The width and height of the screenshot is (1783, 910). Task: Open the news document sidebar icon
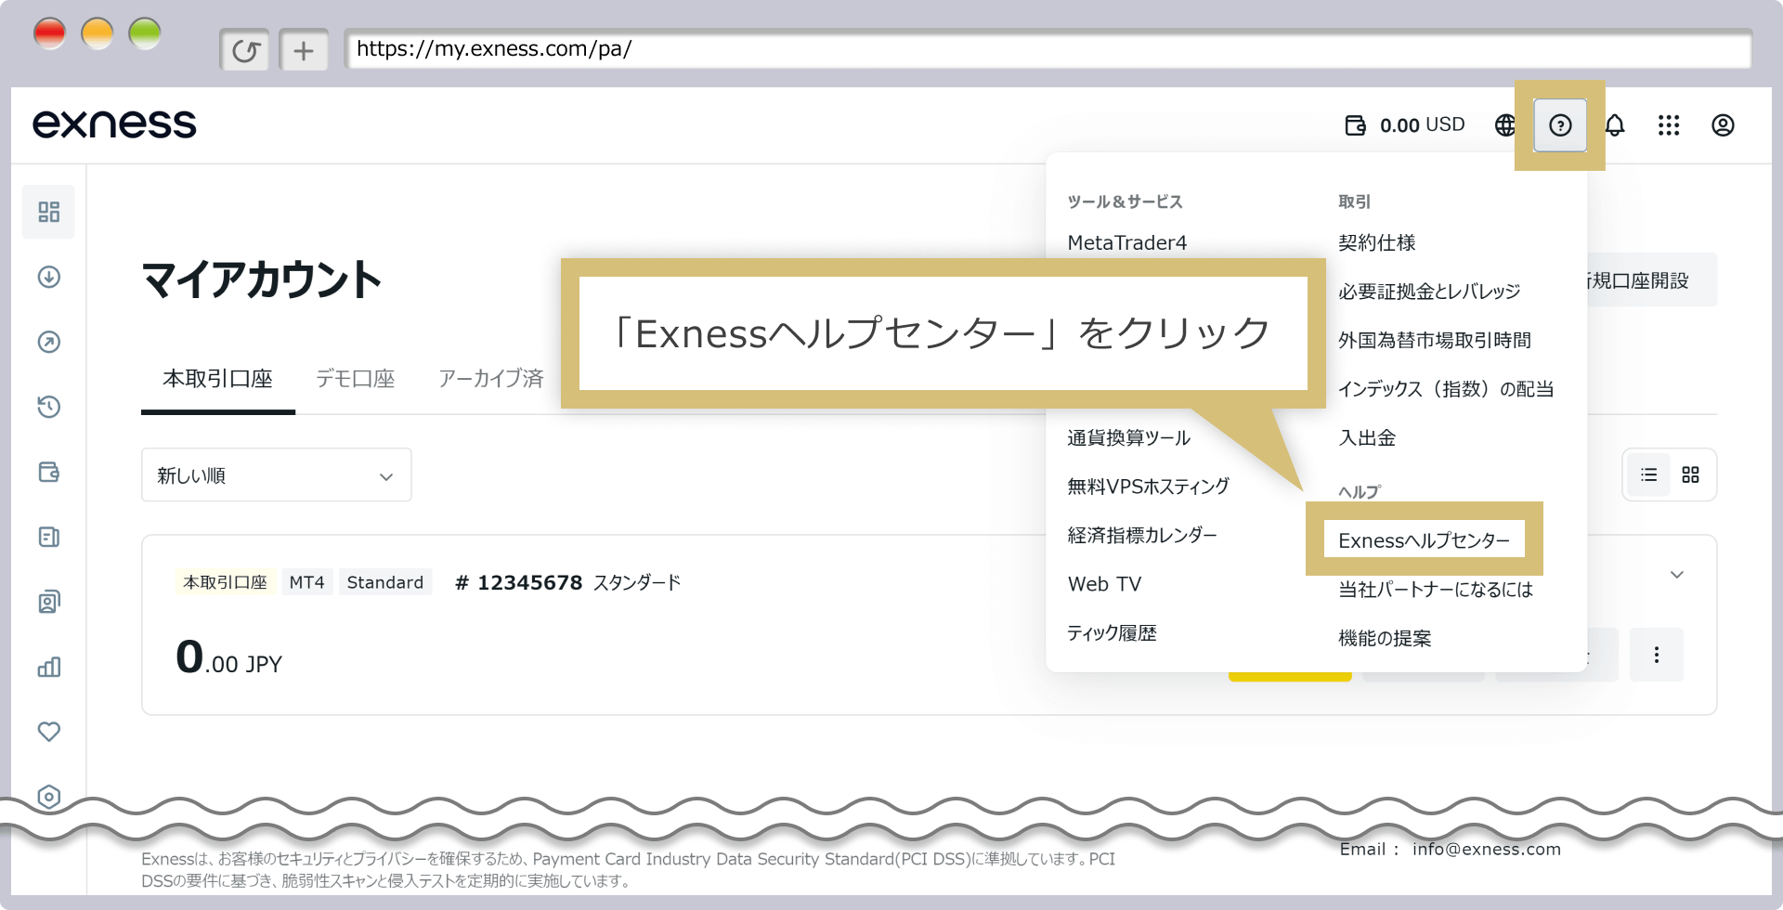(49, 537)
